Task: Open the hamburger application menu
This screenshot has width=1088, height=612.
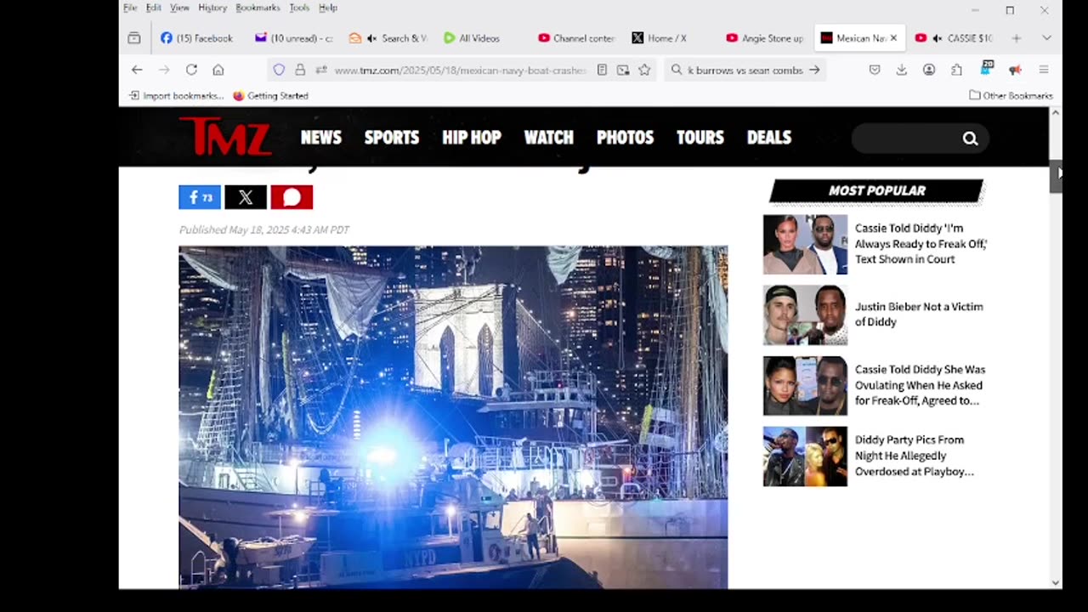Action: (1044, 70)
